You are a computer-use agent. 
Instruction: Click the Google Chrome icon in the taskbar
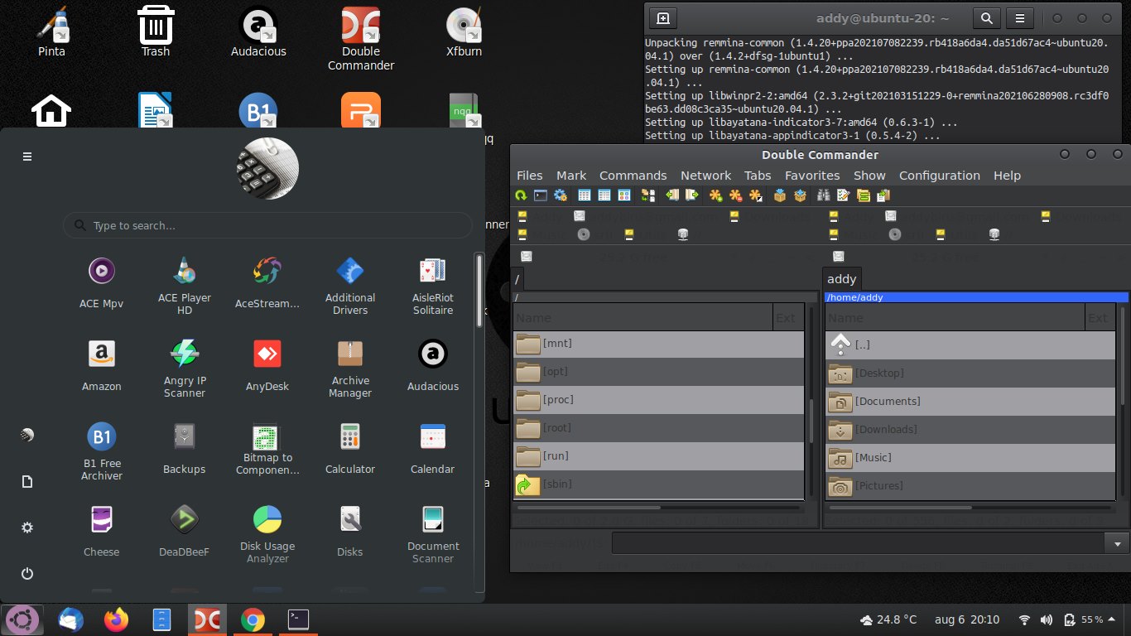coord(253,619)
